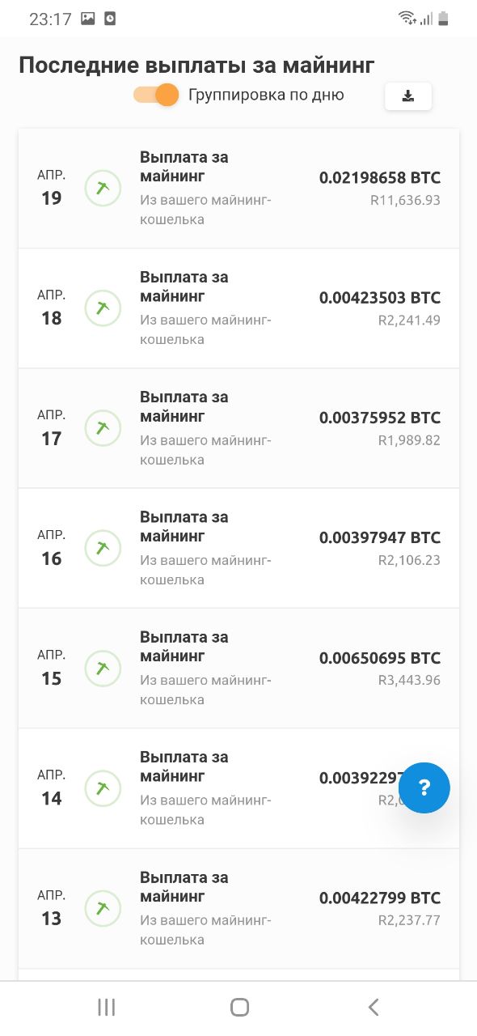Toggle the day grouping switch
The width and height of the screenshot is (477, 1036).
coord(156,95)
